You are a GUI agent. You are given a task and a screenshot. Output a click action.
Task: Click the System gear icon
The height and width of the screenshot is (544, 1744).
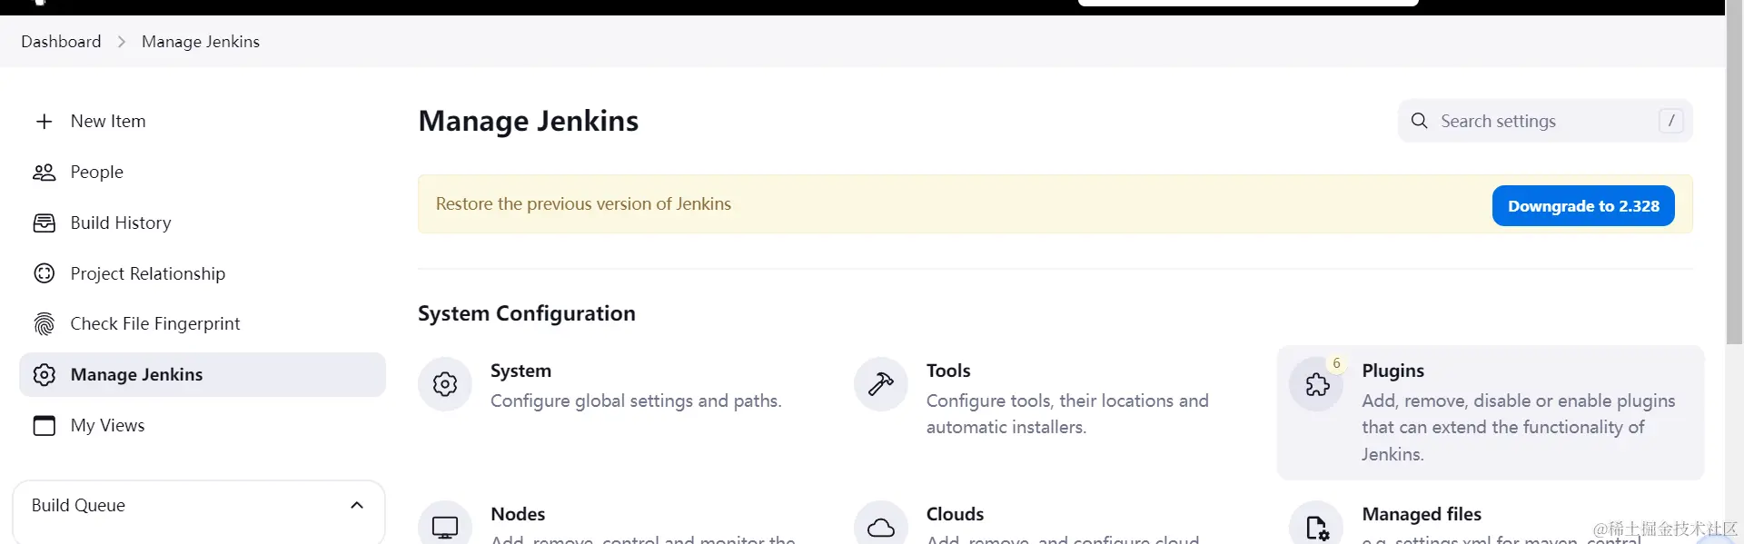coord(445,384)
